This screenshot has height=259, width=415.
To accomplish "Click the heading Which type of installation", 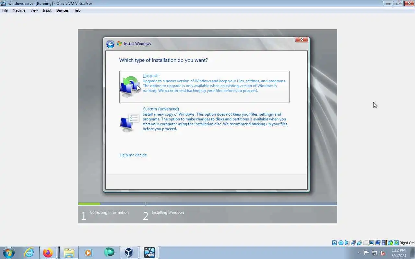I will point(163,60).
